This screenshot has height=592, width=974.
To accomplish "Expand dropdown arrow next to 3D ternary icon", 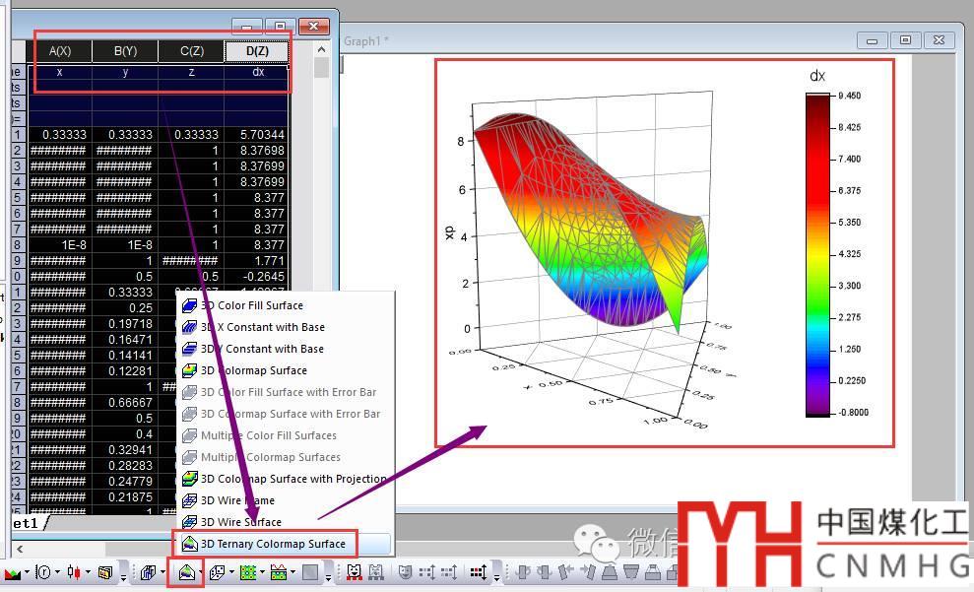I will tap(201, 572).
